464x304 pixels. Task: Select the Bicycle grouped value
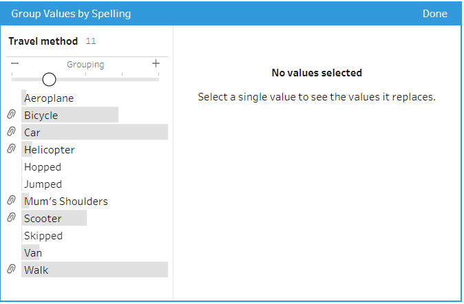point(41,116)
